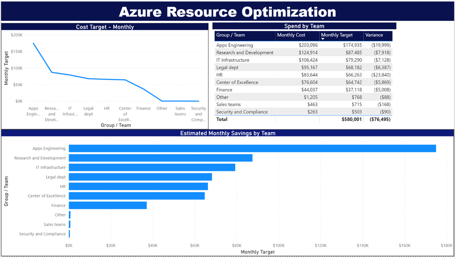Select the small Other bar

pyautogui.click(x=69, y=215)
